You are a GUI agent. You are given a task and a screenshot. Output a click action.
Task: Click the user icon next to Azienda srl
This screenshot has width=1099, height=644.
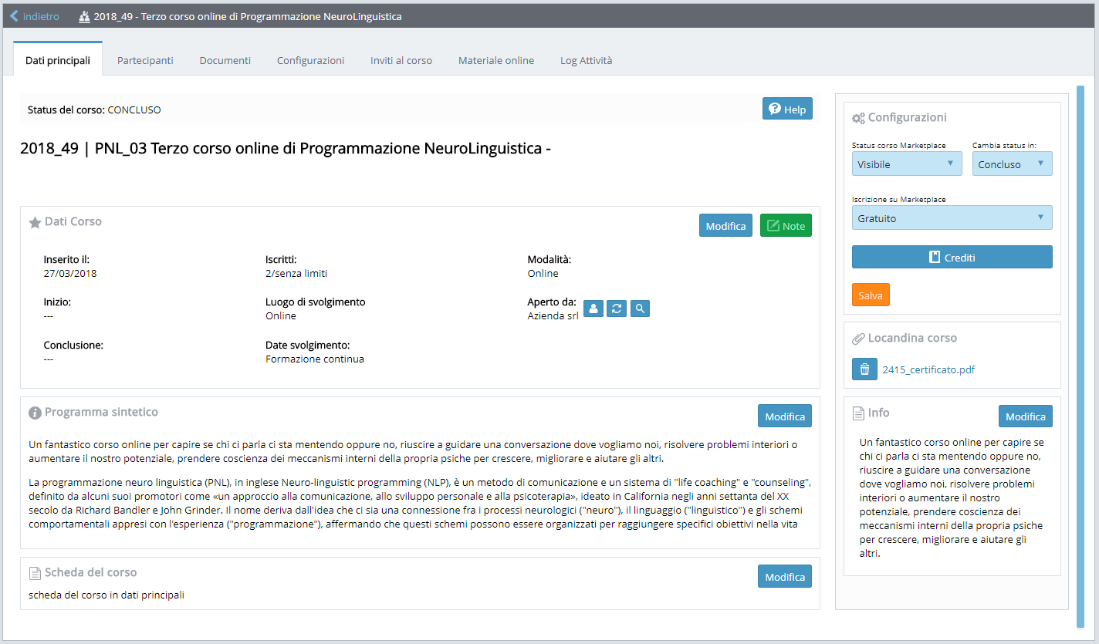pos(593,309)
